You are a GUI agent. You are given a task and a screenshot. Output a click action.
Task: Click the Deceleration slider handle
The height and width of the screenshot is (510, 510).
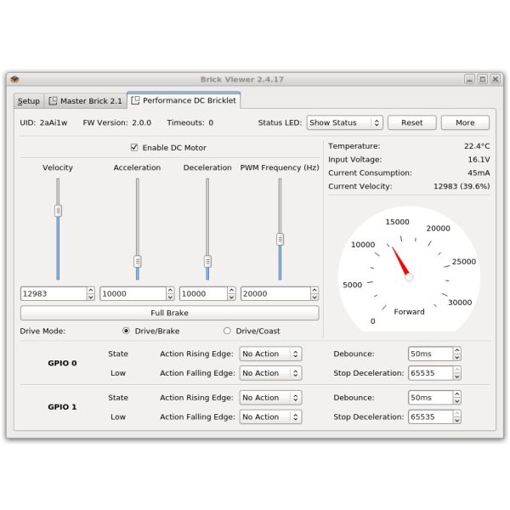point(207,262)
